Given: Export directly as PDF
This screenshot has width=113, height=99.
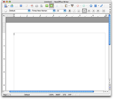Looking at the screenshot, I should click(32, 6).
